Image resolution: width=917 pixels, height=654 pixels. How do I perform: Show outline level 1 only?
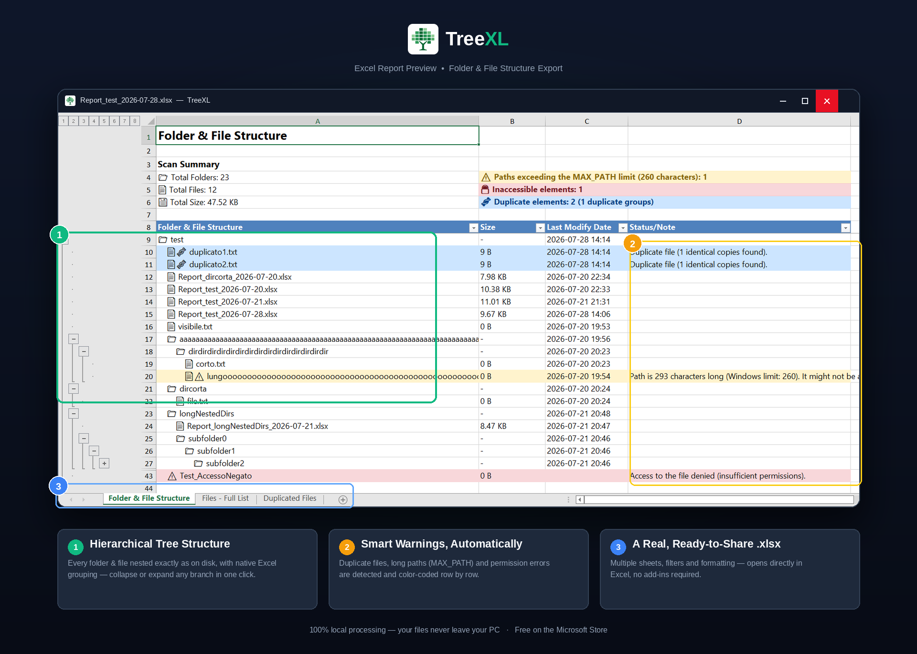coord(64,121)
